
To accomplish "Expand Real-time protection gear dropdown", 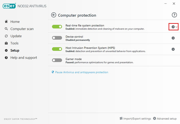I will [174, 27].
